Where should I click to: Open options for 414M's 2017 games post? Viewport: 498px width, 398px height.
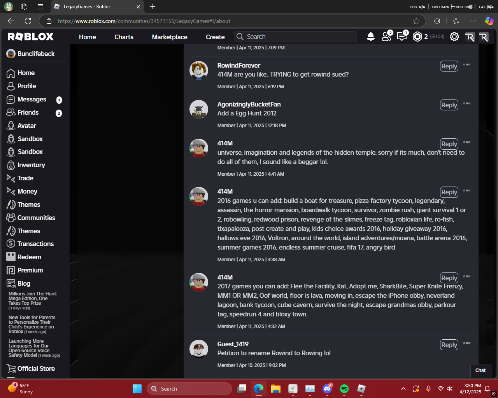tap(467, 276)
